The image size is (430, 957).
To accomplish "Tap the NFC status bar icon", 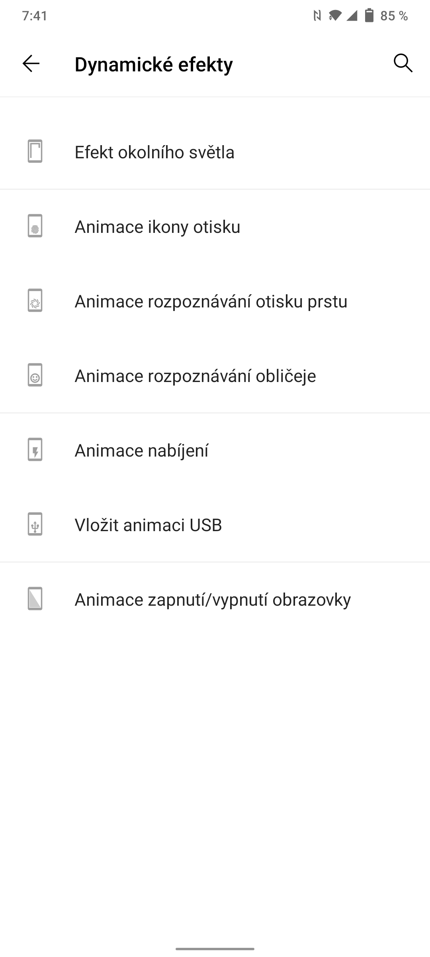I will click(x=317, y=16).
